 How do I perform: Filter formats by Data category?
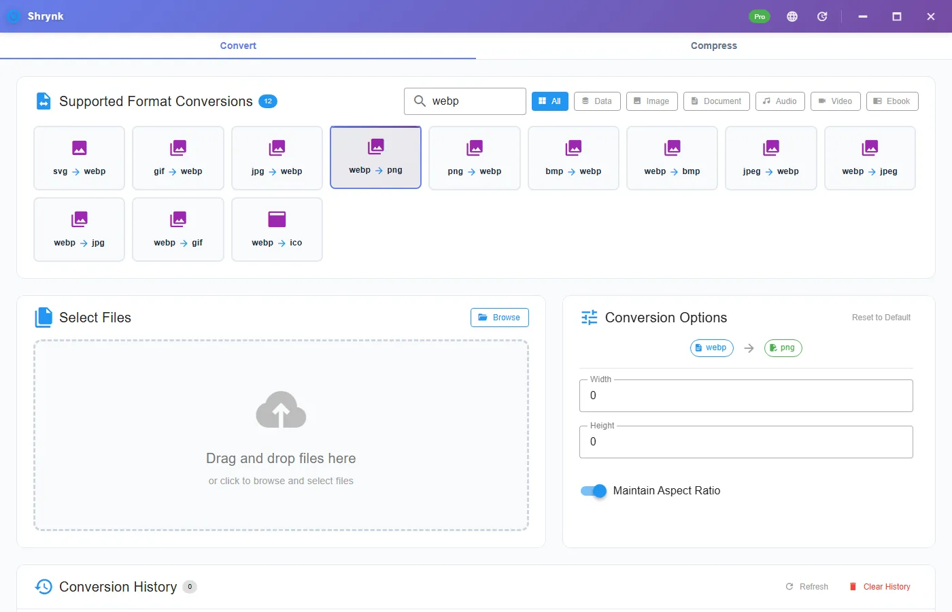coord(597,101)
